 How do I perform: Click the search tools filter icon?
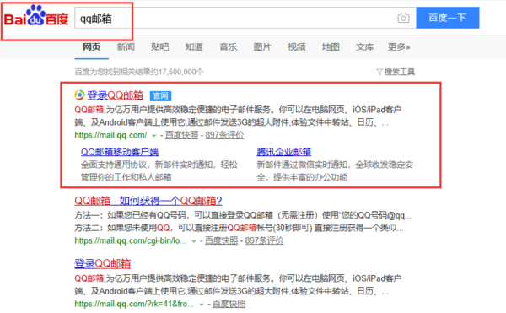[379, 72]
